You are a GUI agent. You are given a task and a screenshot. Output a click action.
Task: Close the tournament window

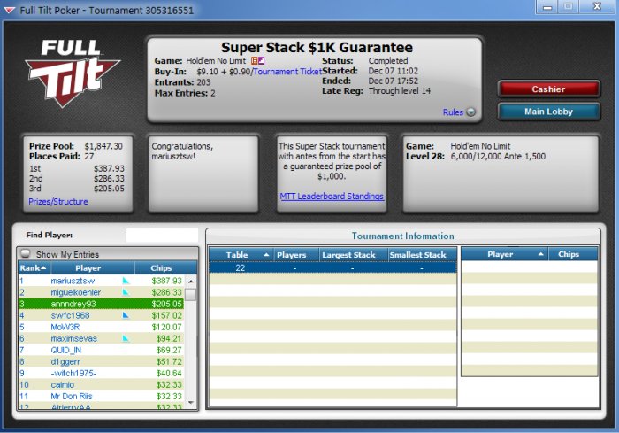pos(597,7)
